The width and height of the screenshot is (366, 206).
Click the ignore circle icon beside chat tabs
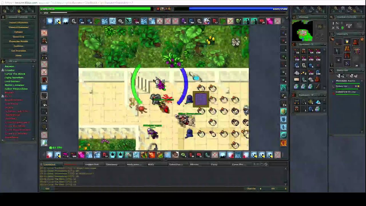click(266, 164)
